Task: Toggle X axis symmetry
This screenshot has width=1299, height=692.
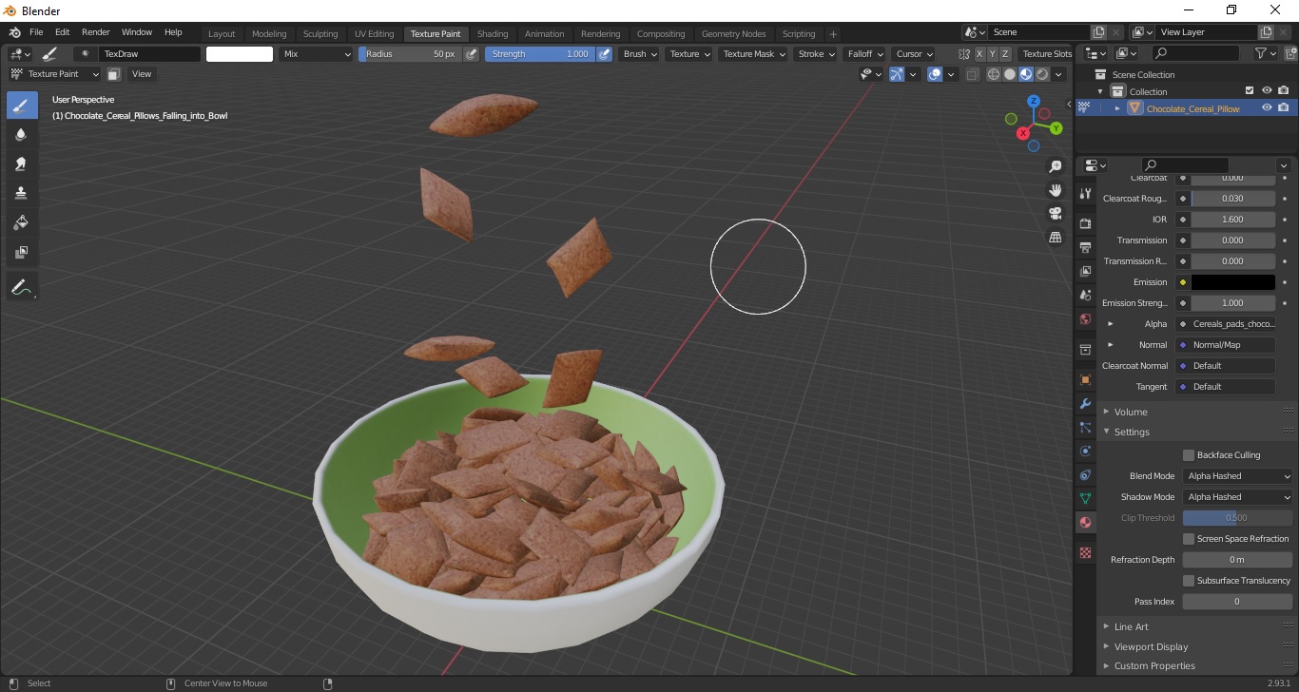Action: (x=979, y=54)
